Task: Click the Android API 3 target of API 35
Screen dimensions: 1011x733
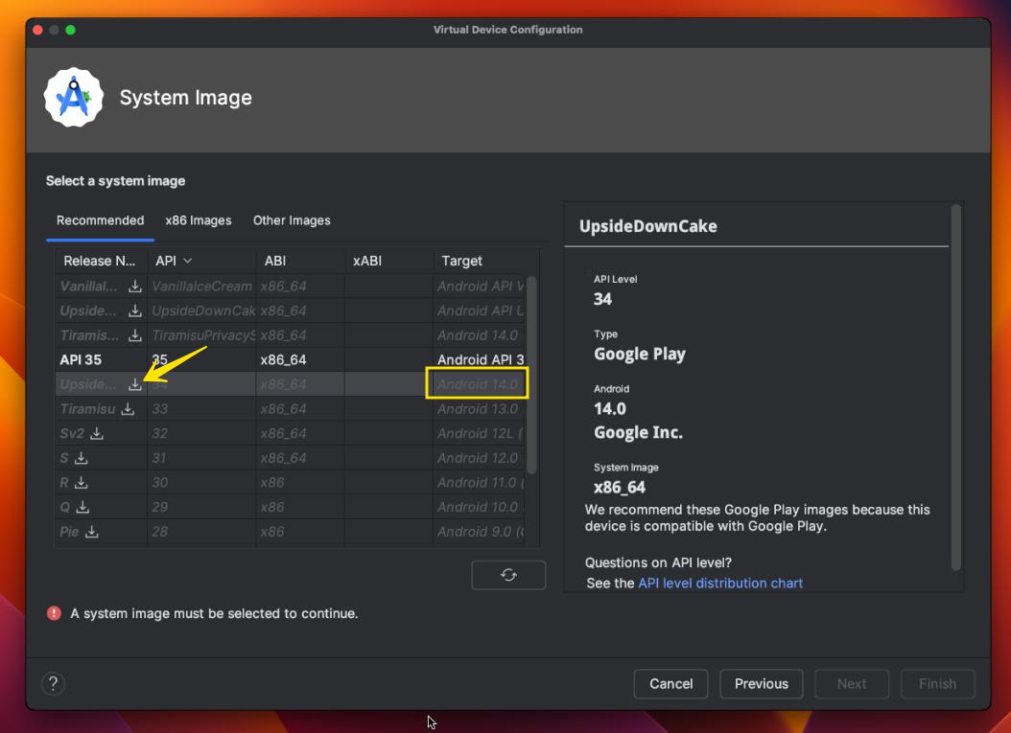Action: coord(480,360)
